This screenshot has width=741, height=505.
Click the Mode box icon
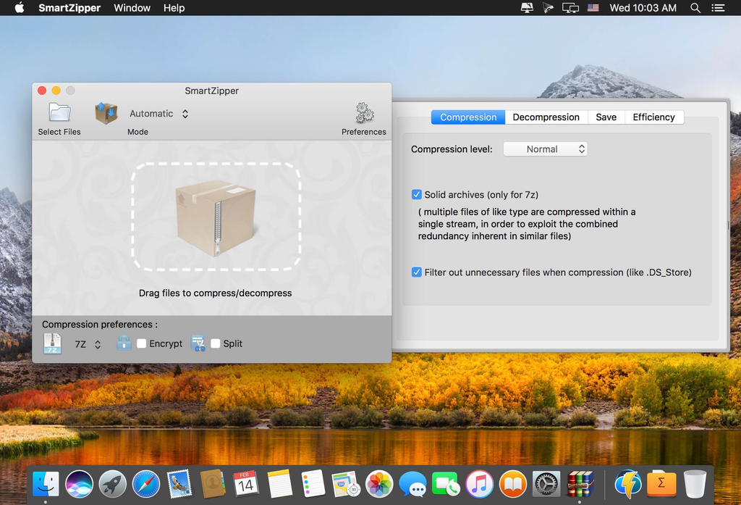pyautogui.click(x=106, y=113)
